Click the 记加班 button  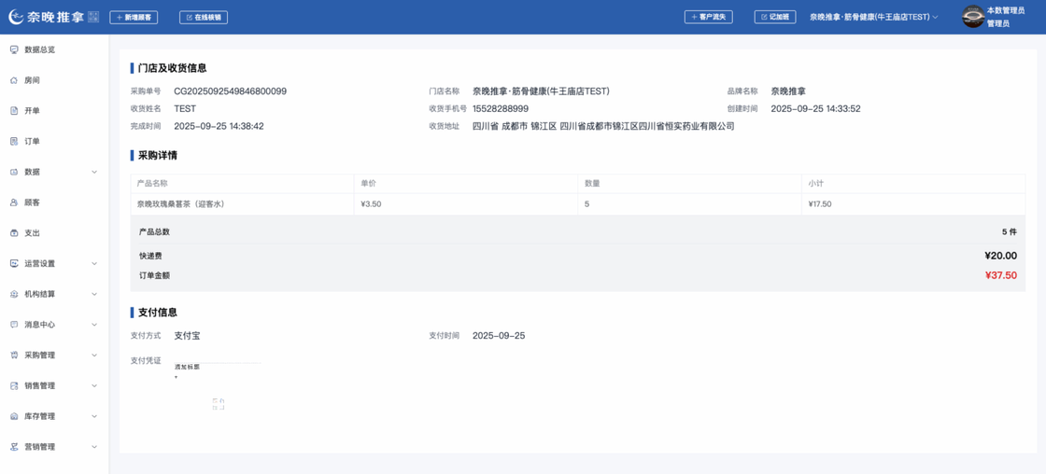(775, 17)
